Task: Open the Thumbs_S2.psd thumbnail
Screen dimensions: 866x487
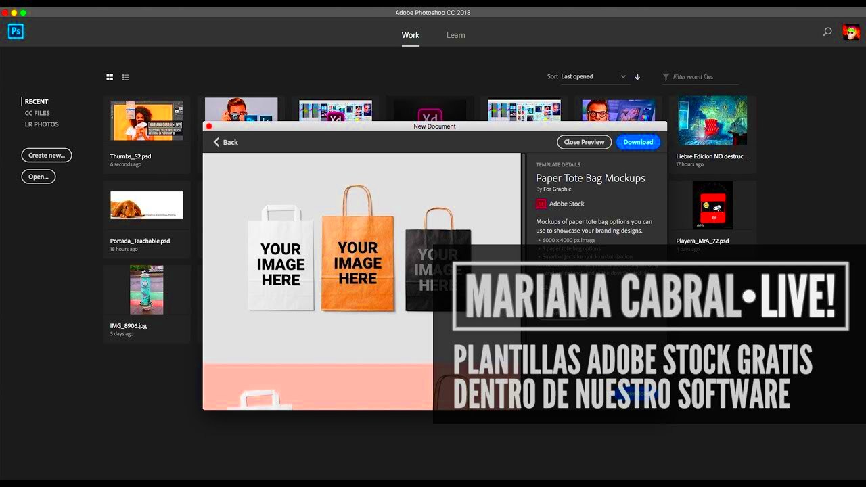Action: coord(147,121)
